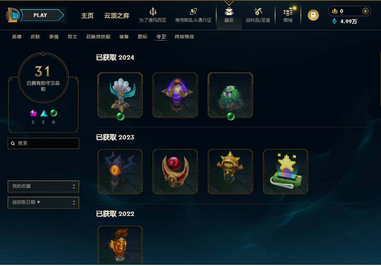Viewport: 381px width, 266px height.
Task: Select the pixel star ward thumbnail
Action: pyautogui.click(x=285, y=171)
